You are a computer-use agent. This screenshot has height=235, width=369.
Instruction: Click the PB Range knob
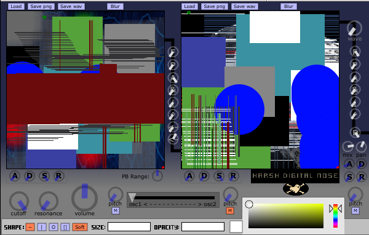[157, 176]
